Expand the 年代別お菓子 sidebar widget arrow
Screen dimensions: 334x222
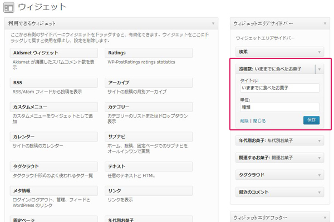[x=320, y=141]
